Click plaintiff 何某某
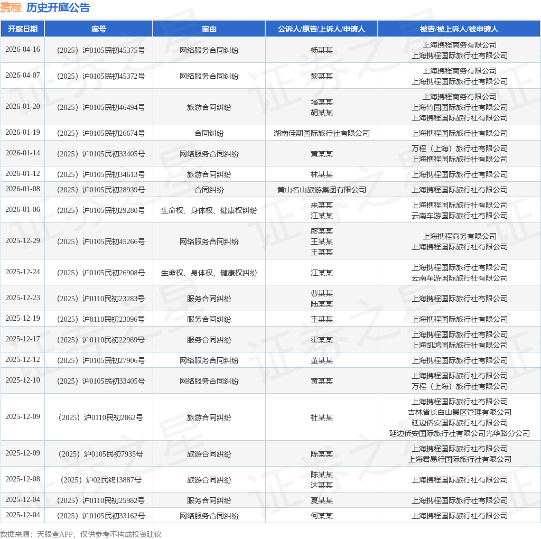Screen dimensions: 541x539 (322, 516)
